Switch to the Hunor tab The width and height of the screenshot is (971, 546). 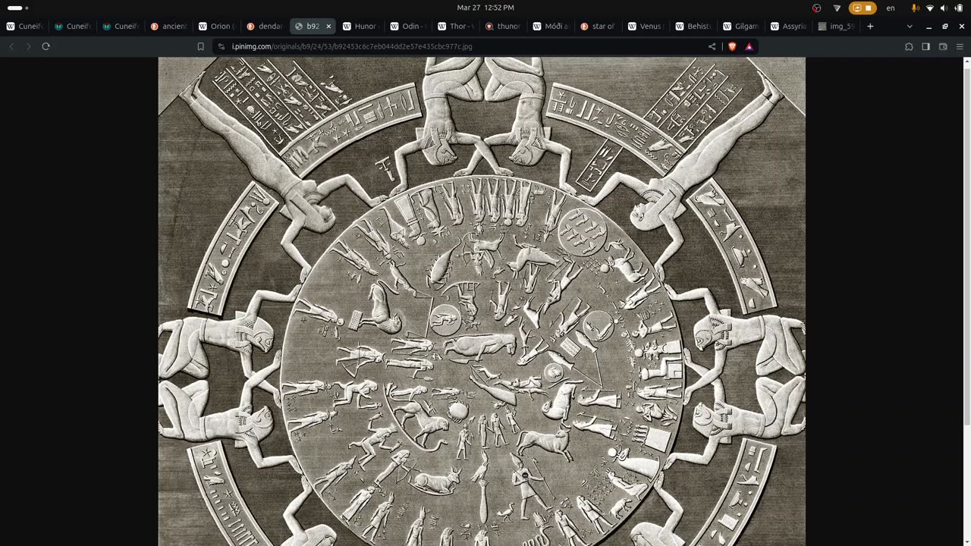360,26
